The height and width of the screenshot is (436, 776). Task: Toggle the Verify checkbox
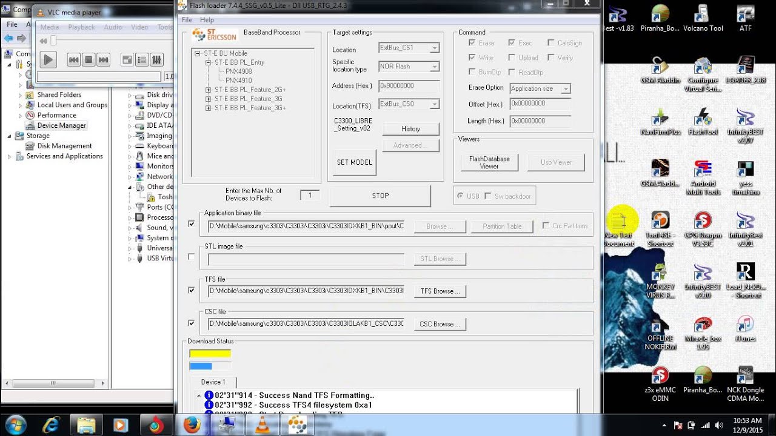550,58
